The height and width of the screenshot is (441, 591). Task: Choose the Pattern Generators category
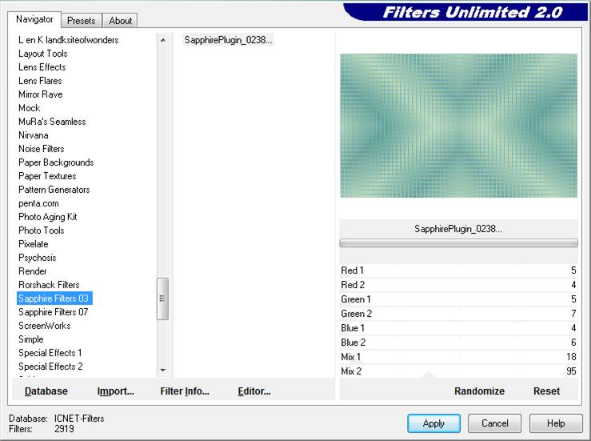pyautogui.click(x=54, y=190)
